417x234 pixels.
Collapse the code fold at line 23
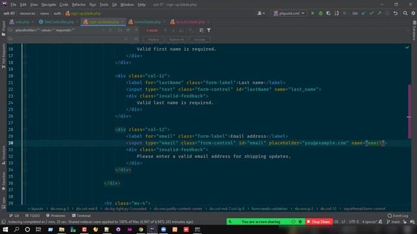[25, 96]
